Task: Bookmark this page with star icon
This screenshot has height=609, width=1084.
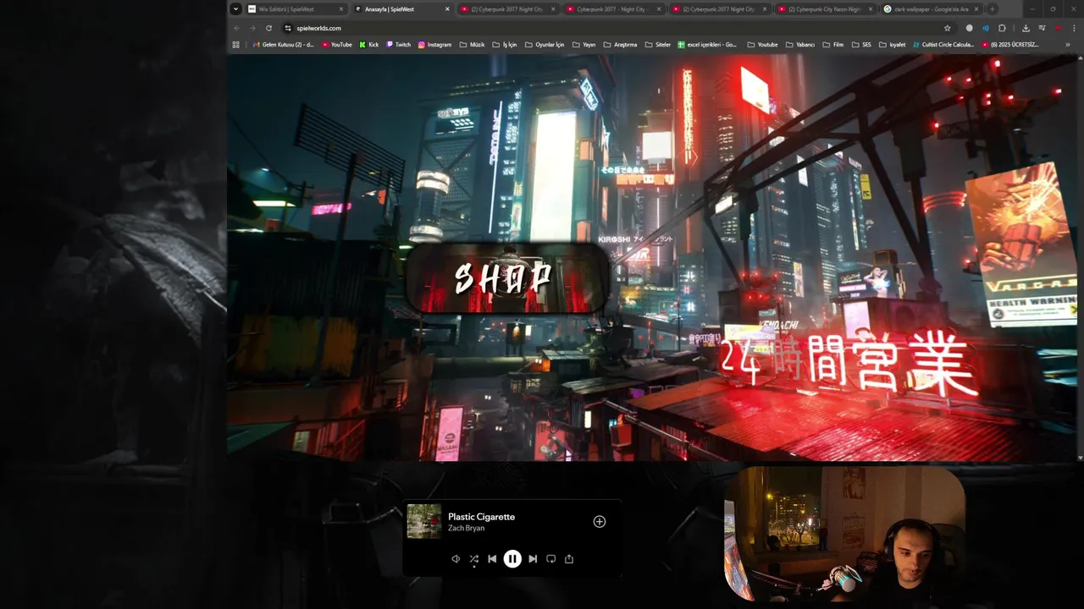Action: [x=947, y=28]
